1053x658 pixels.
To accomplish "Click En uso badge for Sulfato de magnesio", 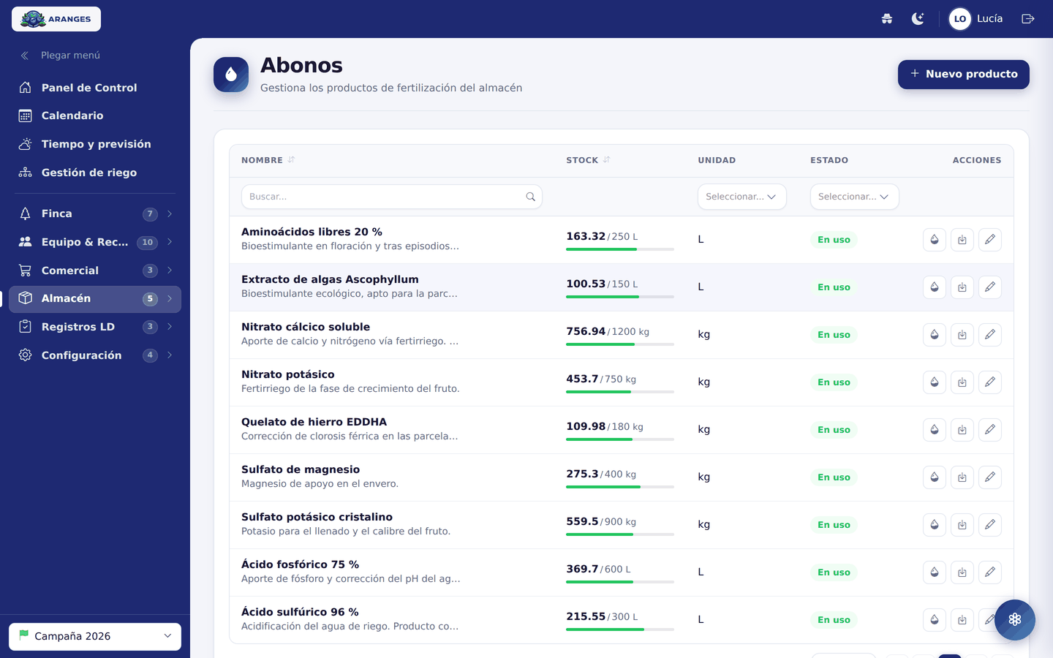I will pos(834,477).
